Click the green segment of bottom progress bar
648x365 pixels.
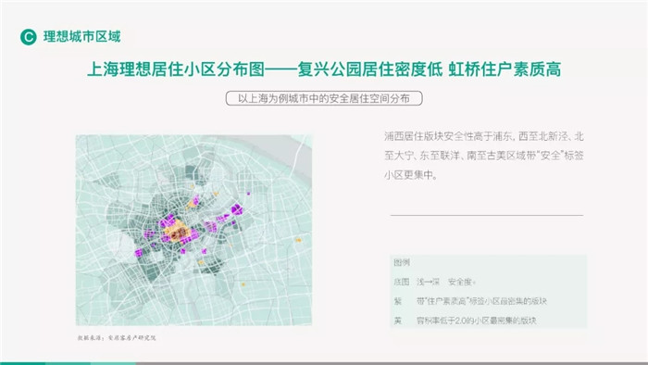(x=68, y=363)
